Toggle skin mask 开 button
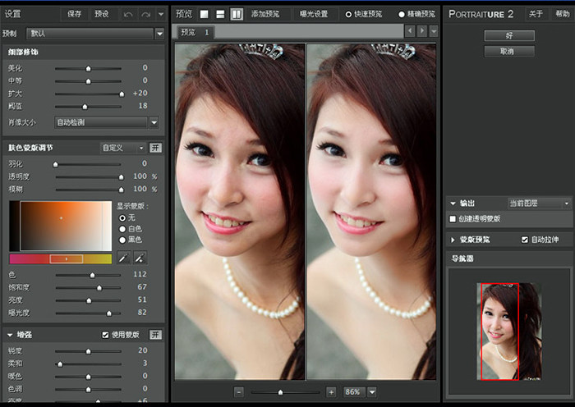 [155, 148]
